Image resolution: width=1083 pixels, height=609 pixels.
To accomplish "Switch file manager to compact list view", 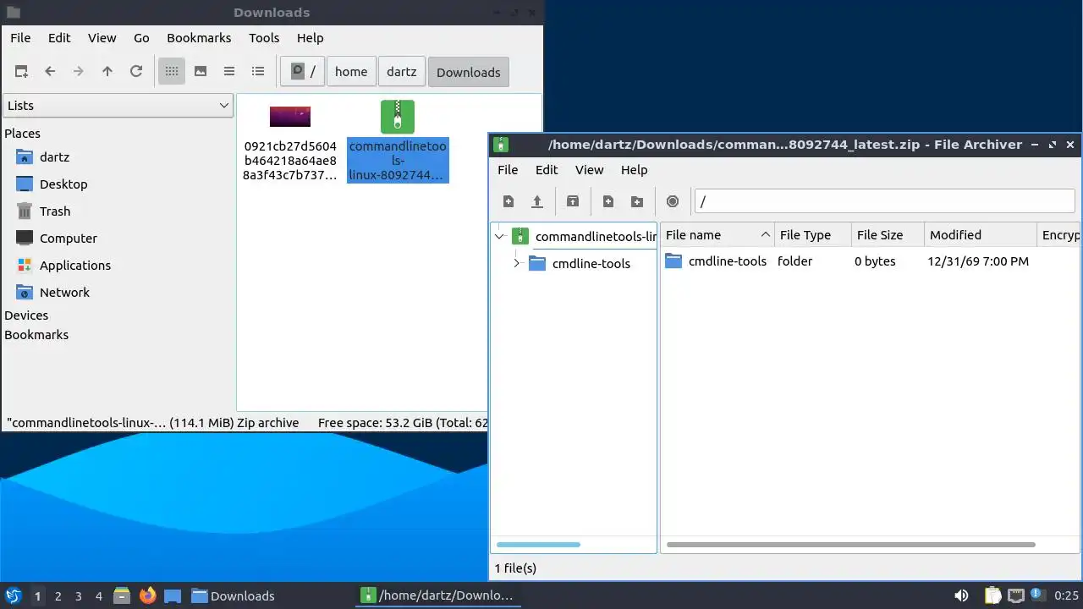I will [229, 72].
